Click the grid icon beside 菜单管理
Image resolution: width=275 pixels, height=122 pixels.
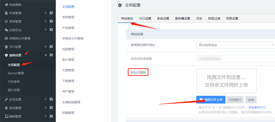51,21
